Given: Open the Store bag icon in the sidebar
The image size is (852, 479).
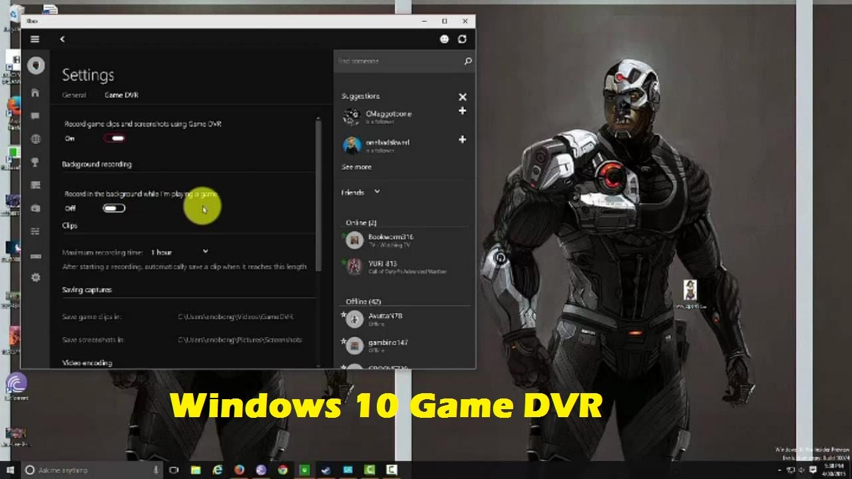Looking at the screenshot, I should pyautogui.click(x=36, y=208).
